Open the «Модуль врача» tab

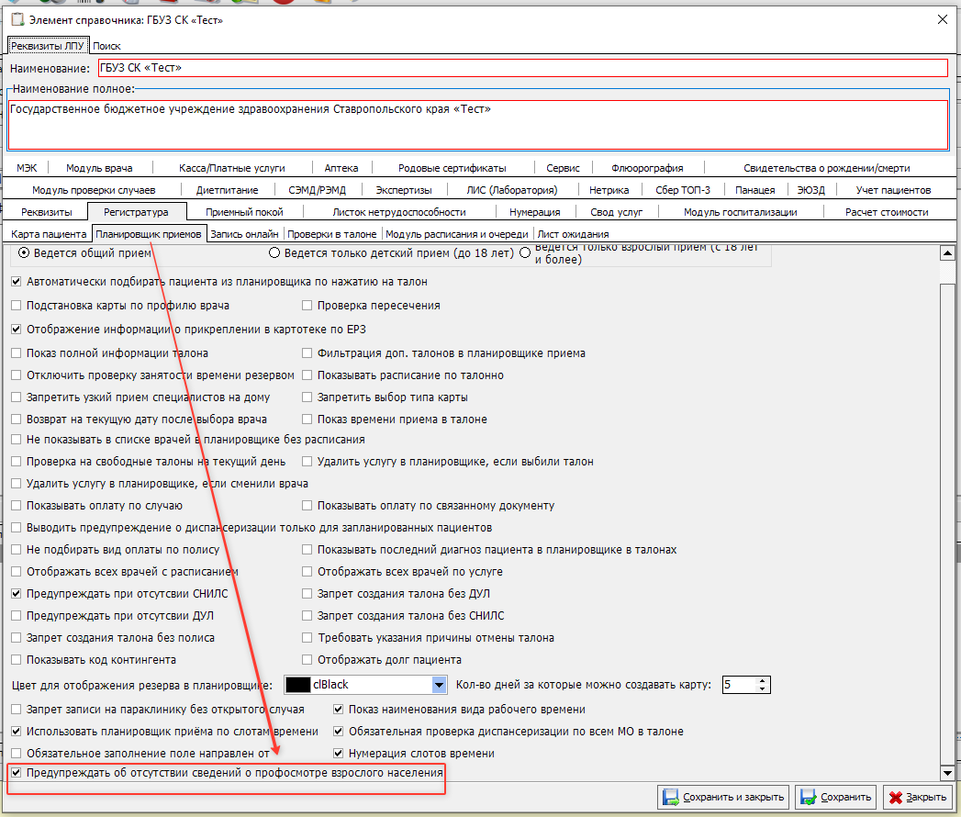click(99, 168)
